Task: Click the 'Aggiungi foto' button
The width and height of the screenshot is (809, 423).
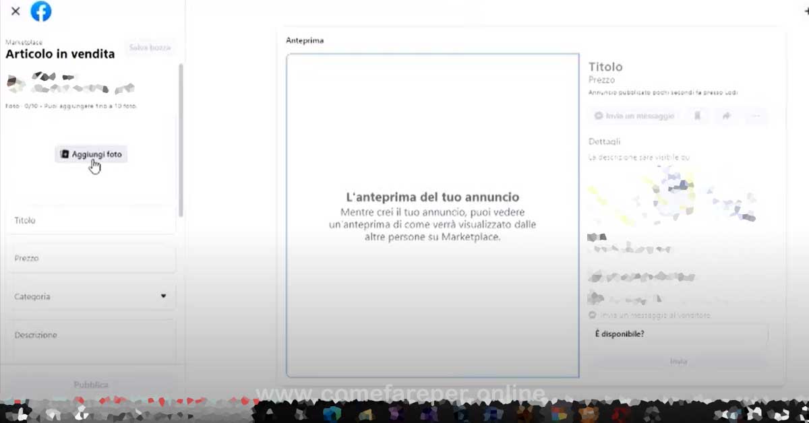Action: coord(91,154)
